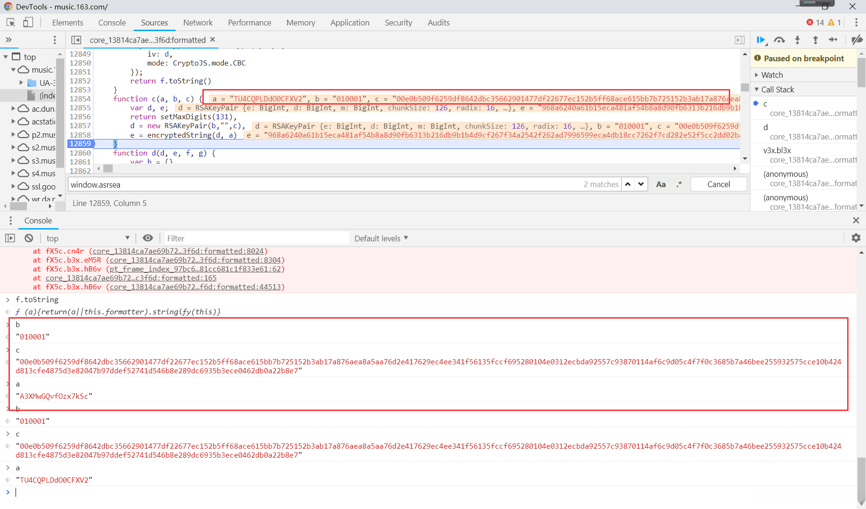This screenshot has width=866, height=509.
Task: Collapse the top frame tree node
Action: 6,57
